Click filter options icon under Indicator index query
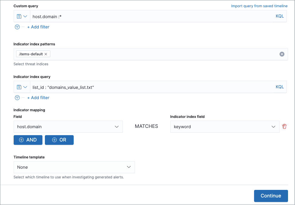The image size is (295, 205). 17,98
